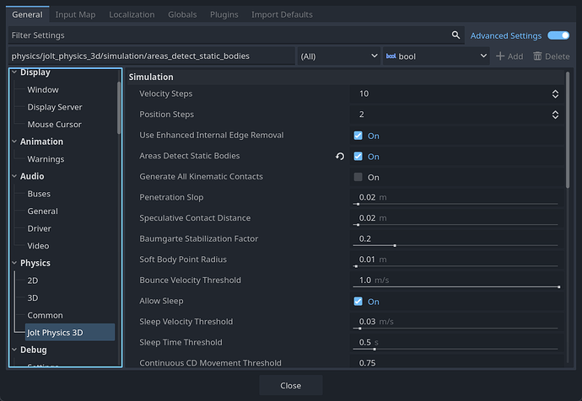Click the Sleep Time Threshold slider
The image size is (582, 401).
[455, 349]
